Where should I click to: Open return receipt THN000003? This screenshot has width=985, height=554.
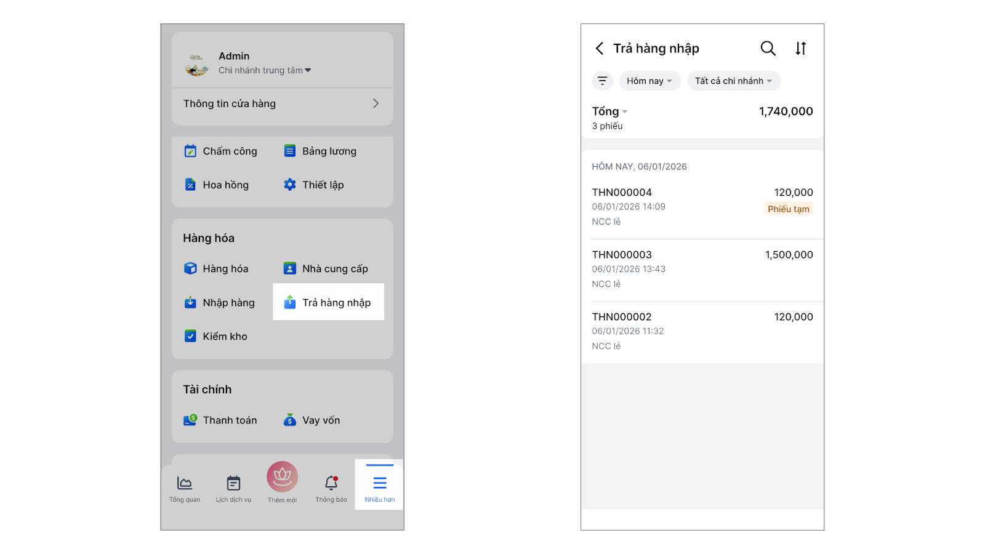click(702, 269)
